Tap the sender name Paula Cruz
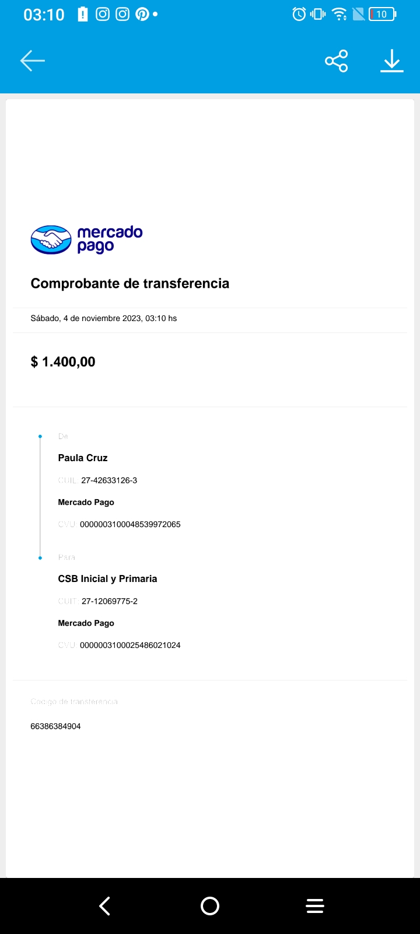Screen dimensions: 420x934 point(83,458)
